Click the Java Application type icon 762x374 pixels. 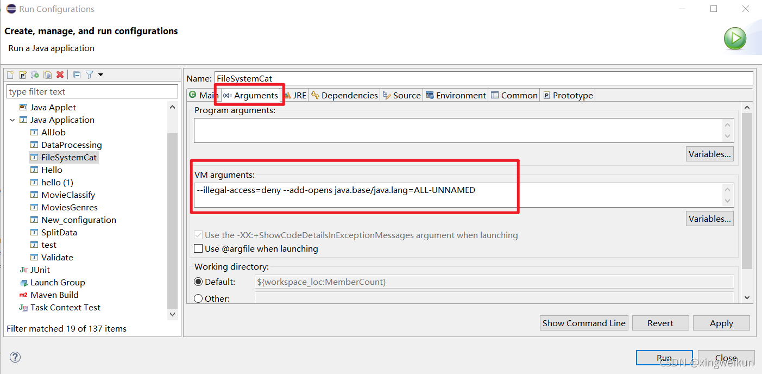tap(23, 120)
